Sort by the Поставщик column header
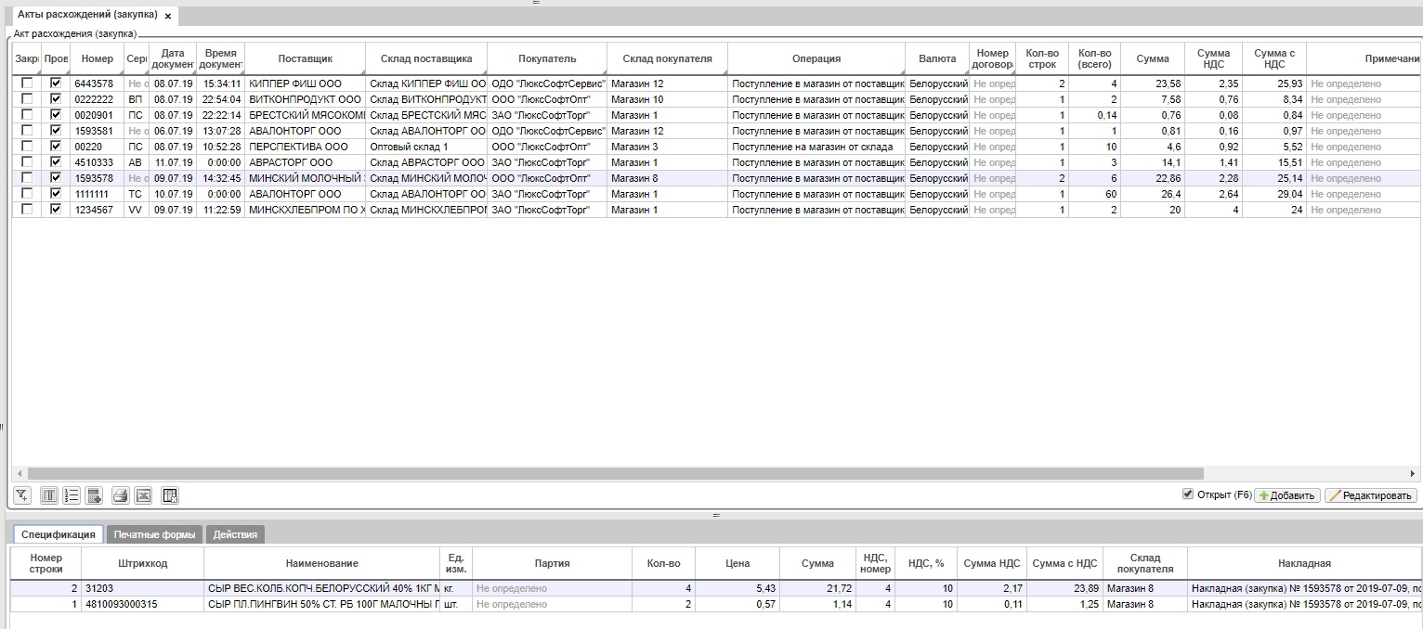Screen dimensions: 1423x629 point(305,58)
